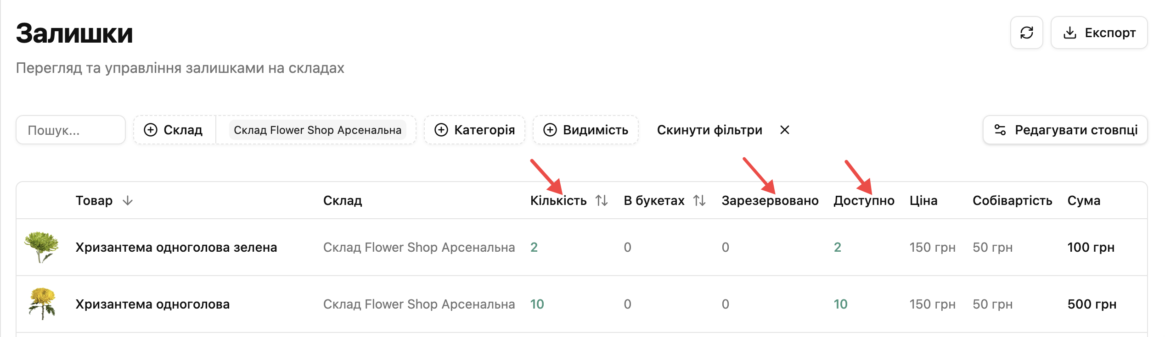
Task: Click the green chrysanthemum thumbnail
Action: 42,247
